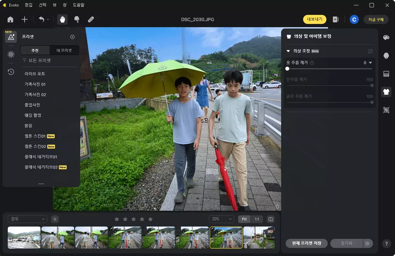Open the panel icon beside the export button
This screenshot has width=395, height=256.
pyautogui.click(x=336, y=19)
